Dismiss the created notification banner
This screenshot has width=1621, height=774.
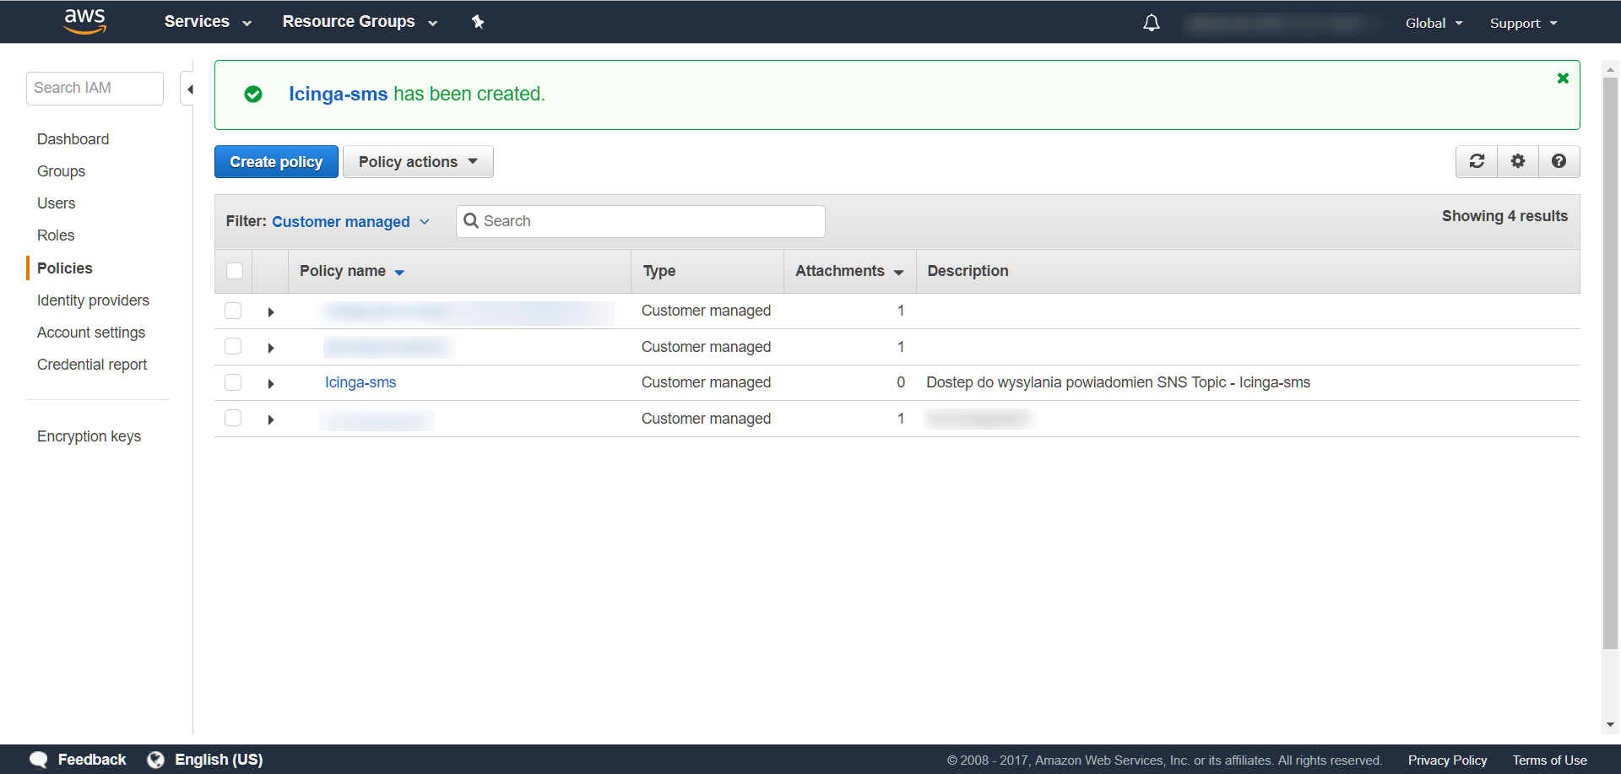[1563, 78]
